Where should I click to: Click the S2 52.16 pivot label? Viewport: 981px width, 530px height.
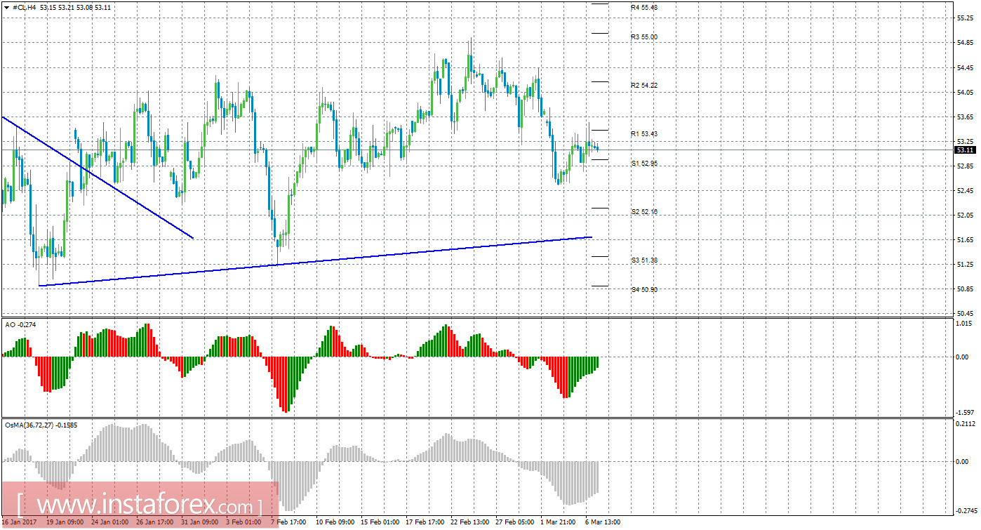[x=643, y=212]
